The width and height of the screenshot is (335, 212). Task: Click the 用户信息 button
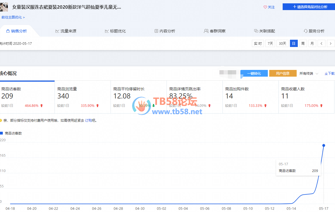coord(283,74)
